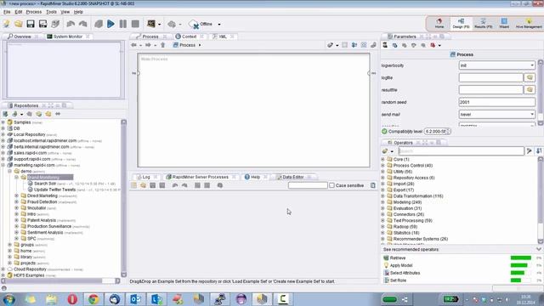The width and height of the screenshot is (544, 306).
Task: Open Offline dropdown arrow
Action: [219, 25]
